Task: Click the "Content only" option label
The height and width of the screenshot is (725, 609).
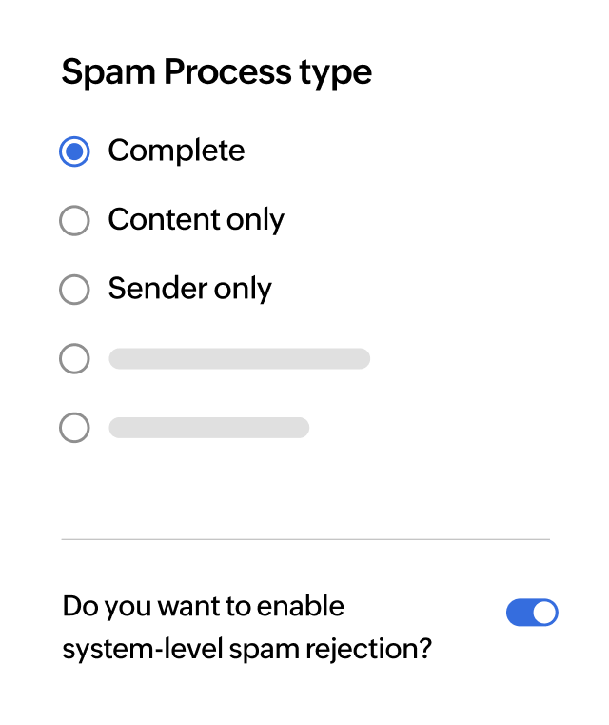Action: pyautogui.click(x=196, y=220)
